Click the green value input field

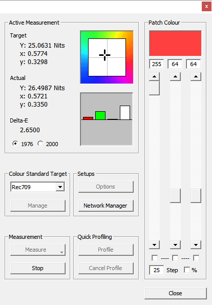point(175,64)
